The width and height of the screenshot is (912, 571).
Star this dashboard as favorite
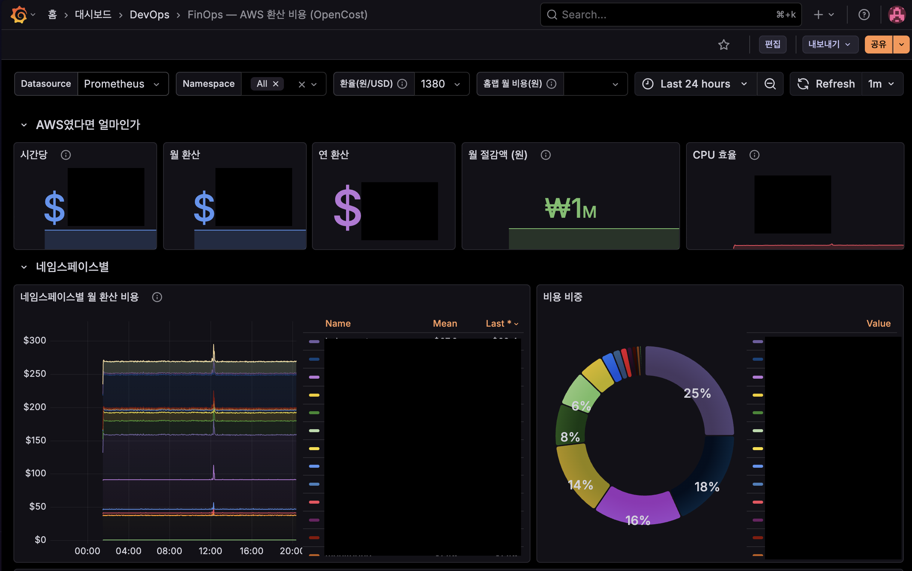click(x=723, y=45)
